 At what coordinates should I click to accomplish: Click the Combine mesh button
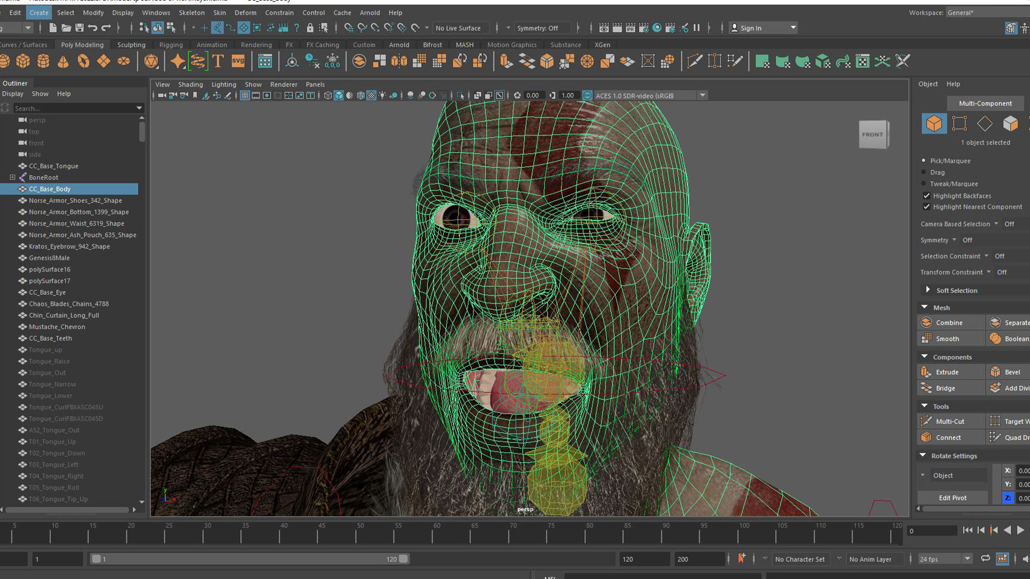point(951,323)
